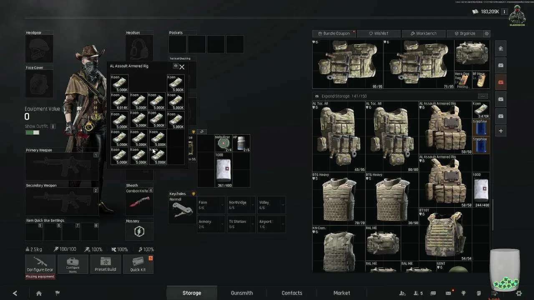
Task: Expand the Northridge keychain dropdown
Action: point(242,205)
